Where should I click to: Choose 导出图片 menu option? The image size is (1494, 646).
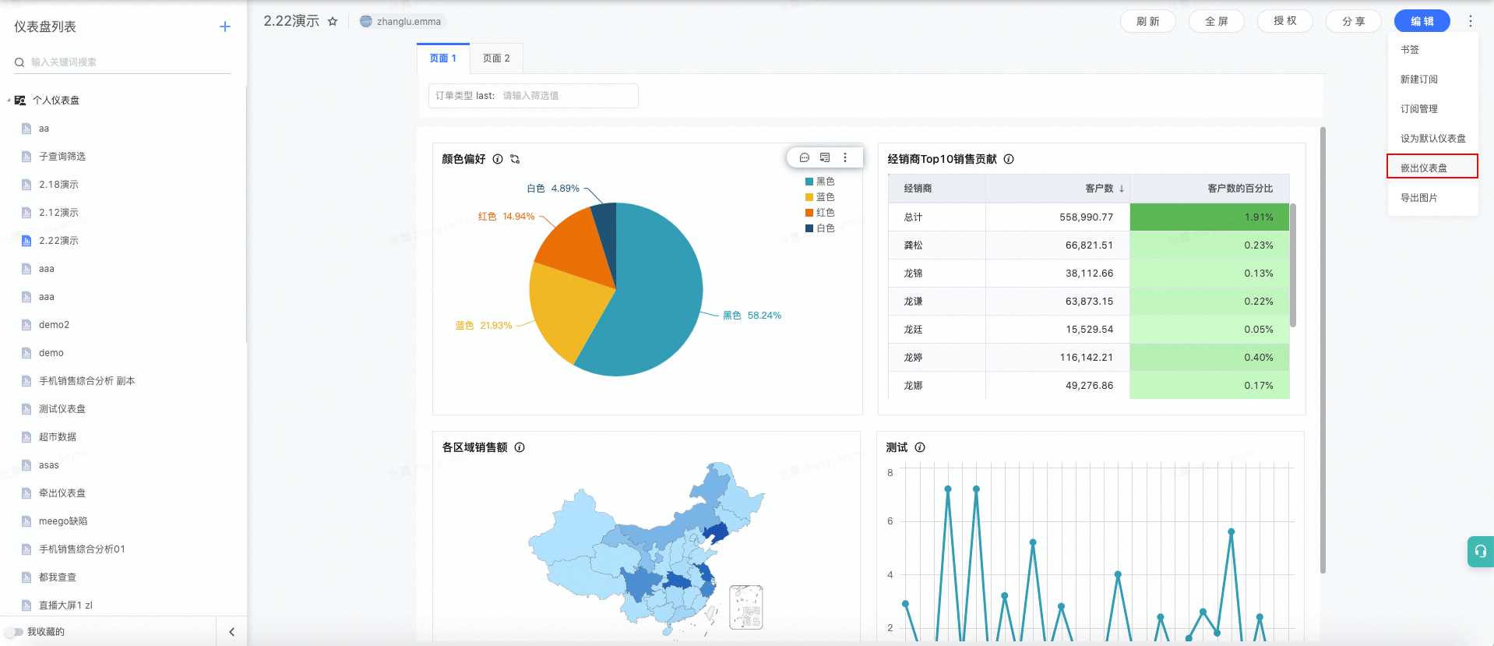coord(1432,198)
